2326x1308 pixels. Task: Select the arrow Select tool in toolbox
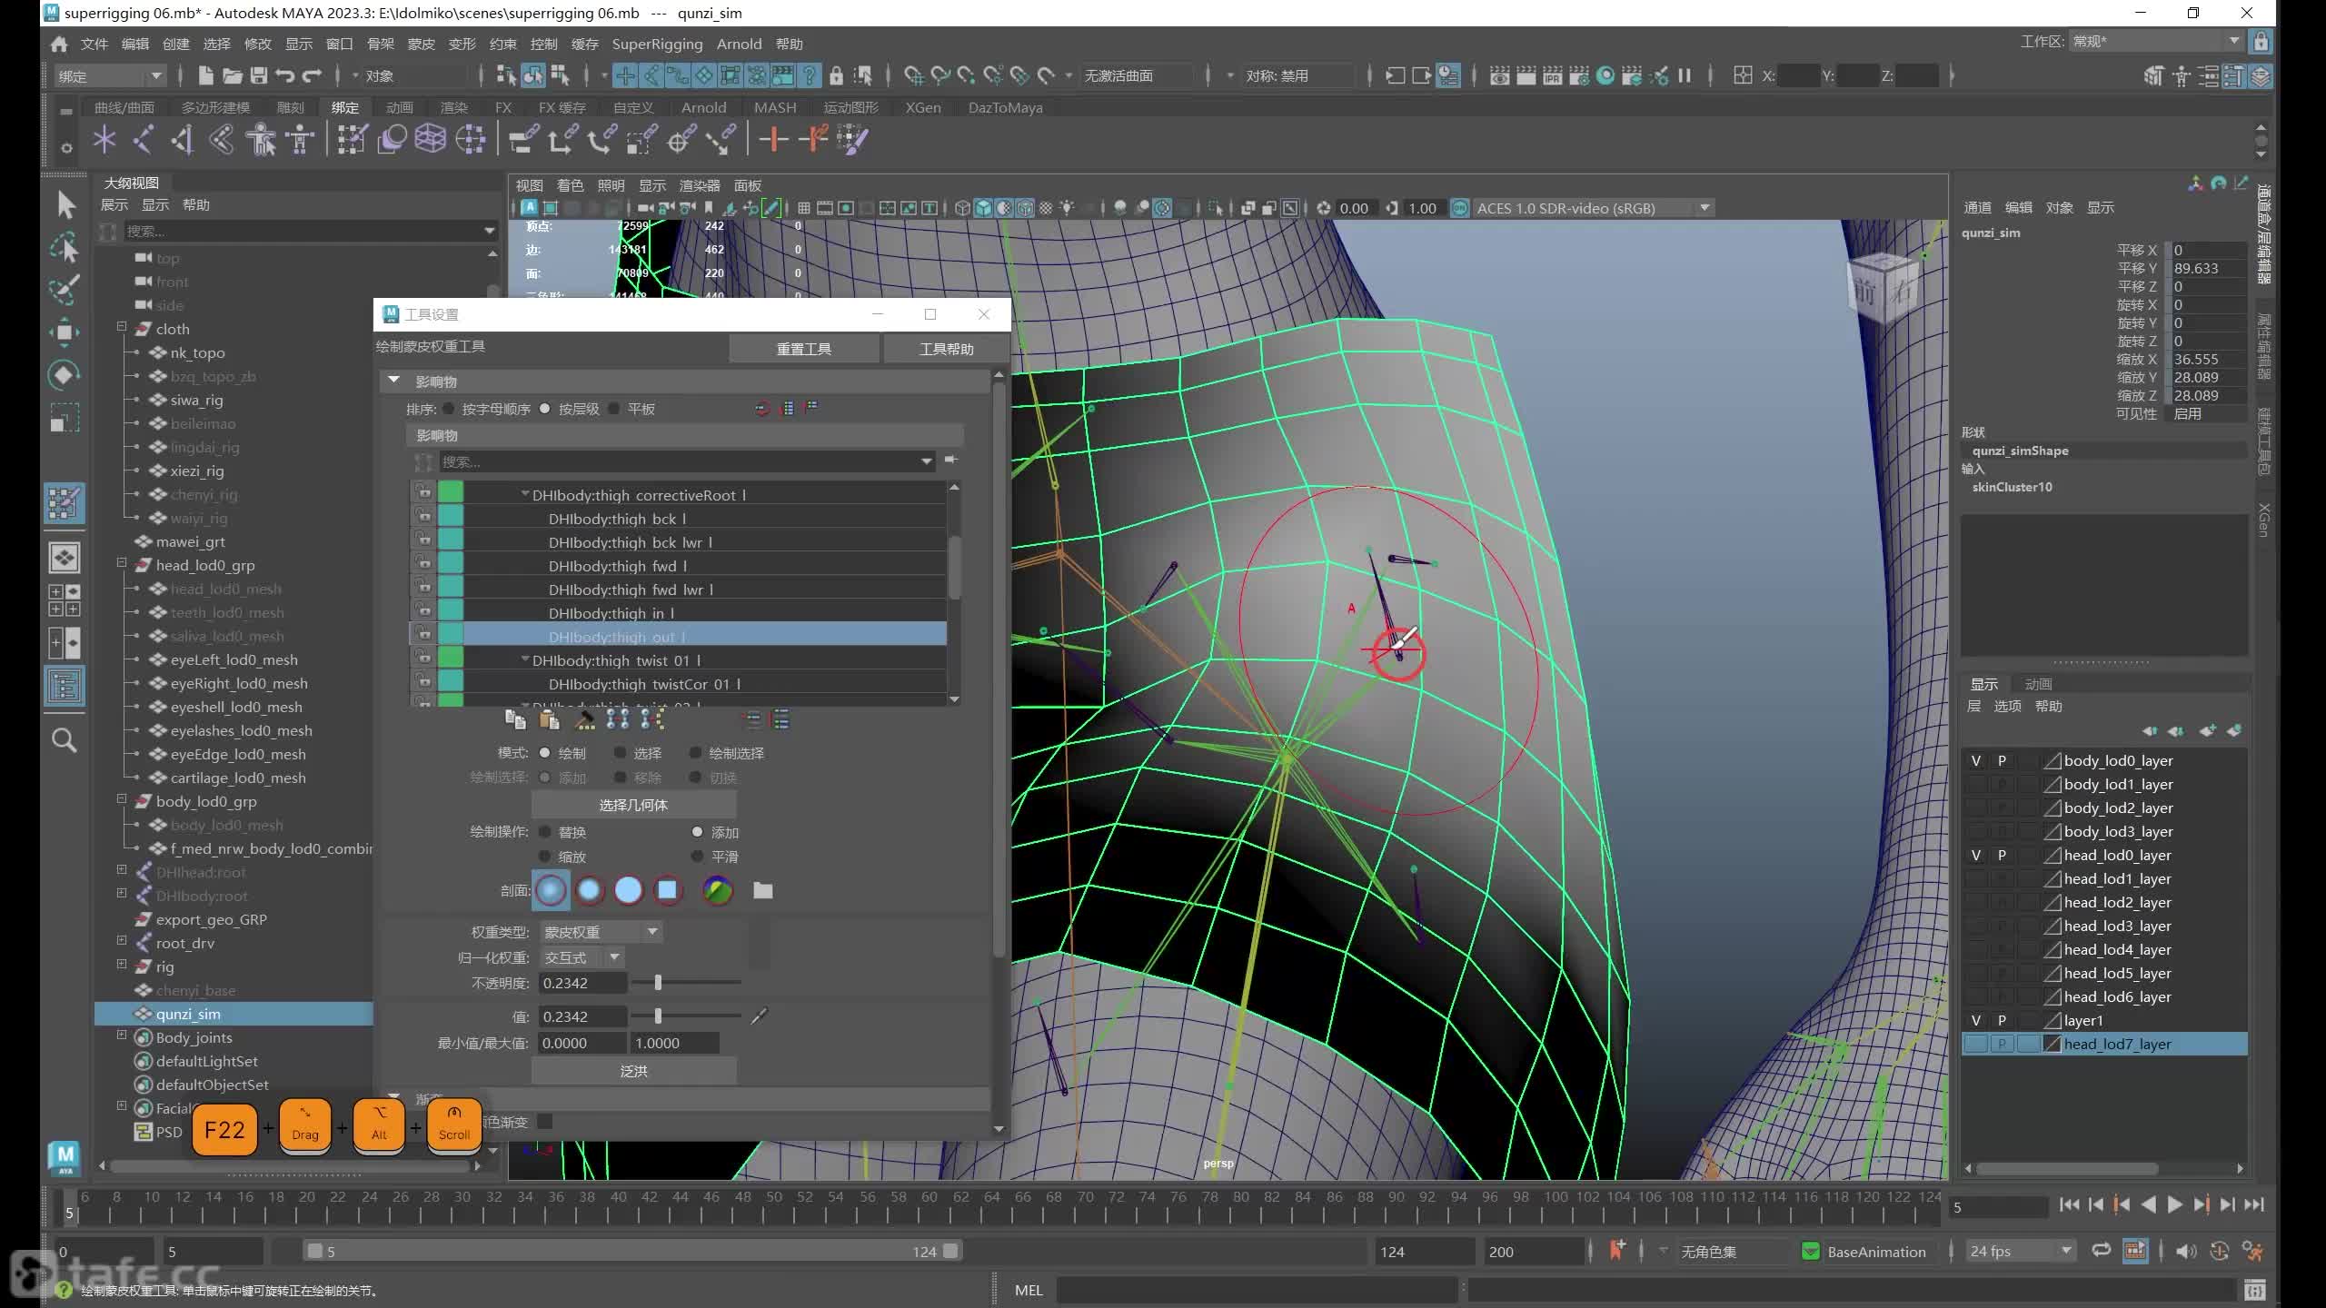[65, 204]
